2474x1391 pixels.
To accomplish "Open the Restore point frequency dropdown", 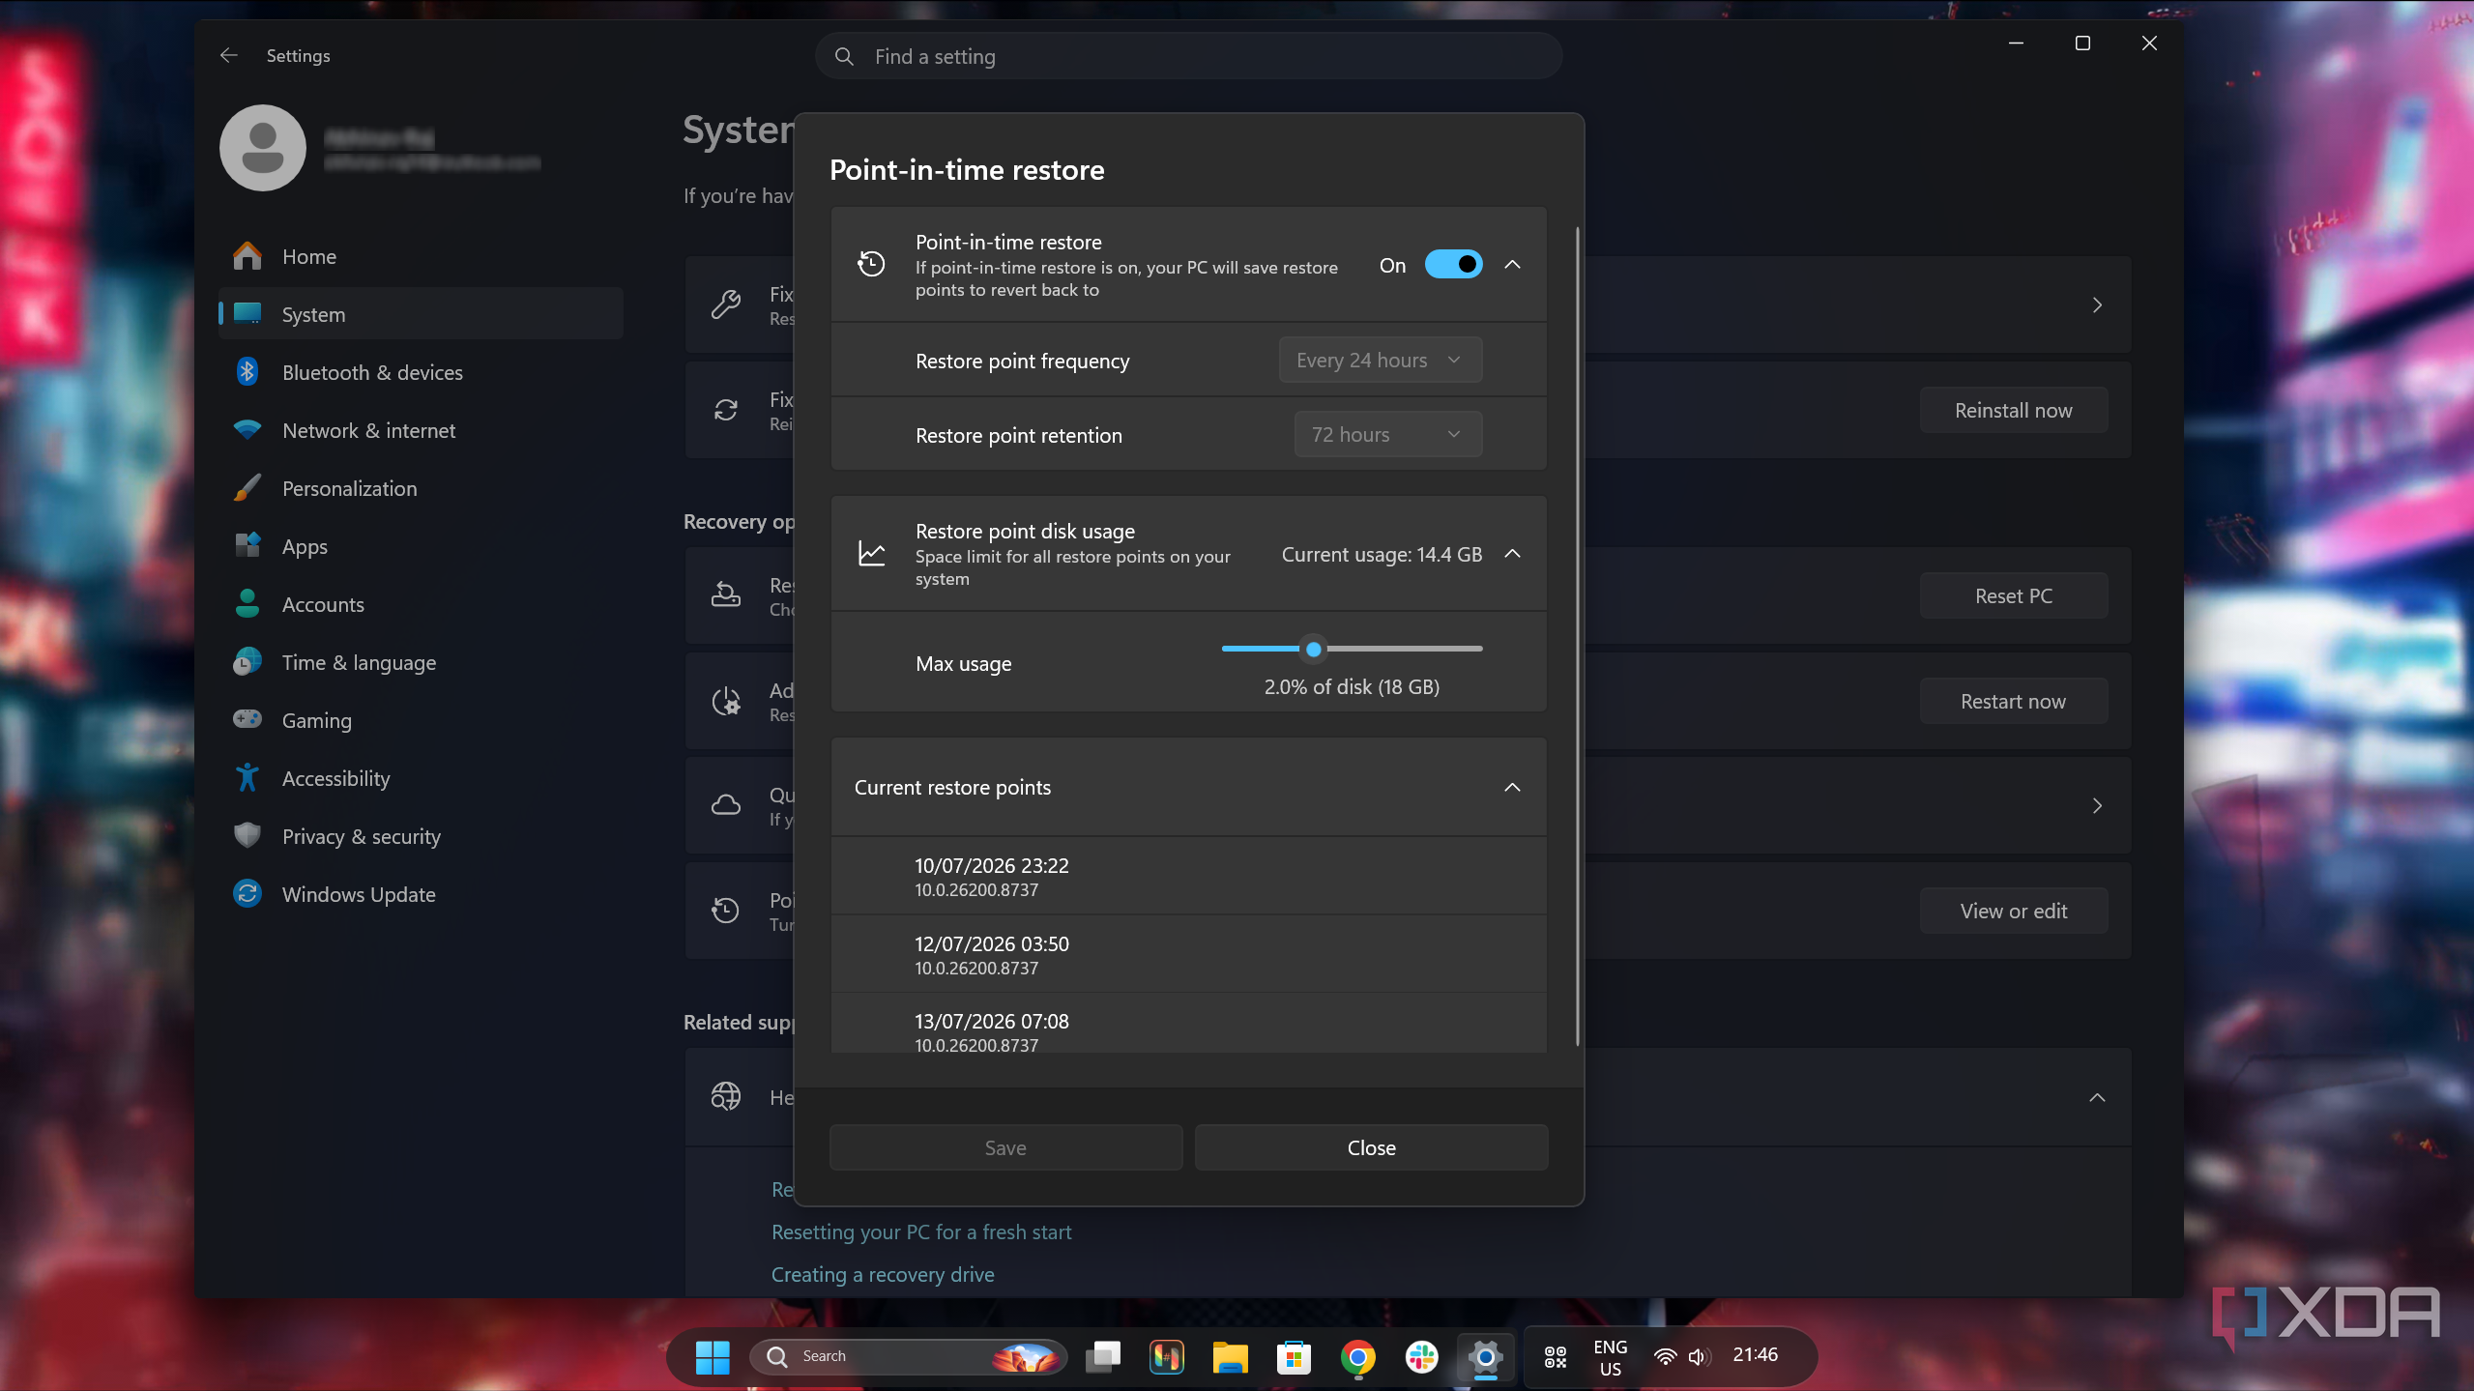I will pos(1380,360).
